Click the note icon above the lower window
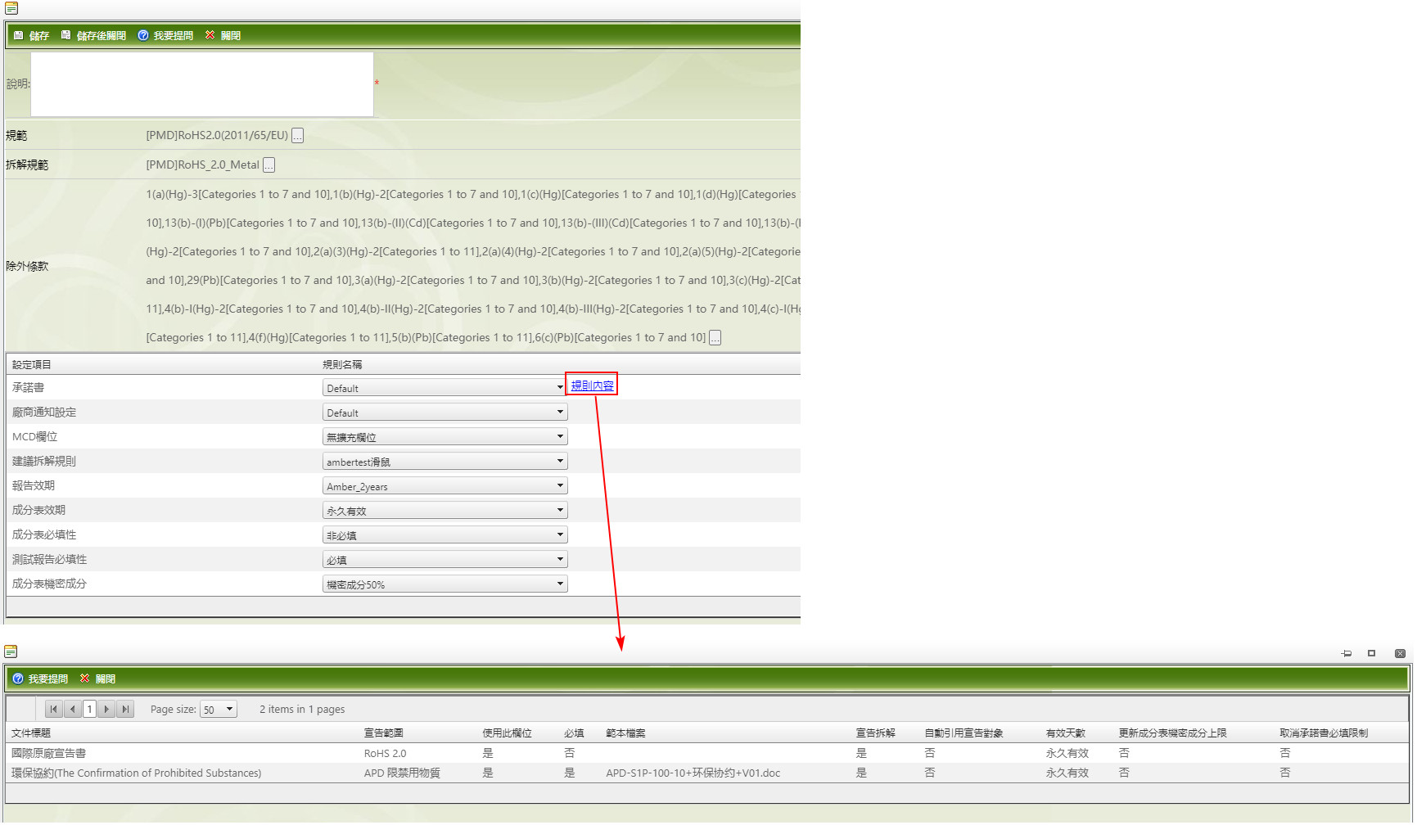 click(11, 651)
